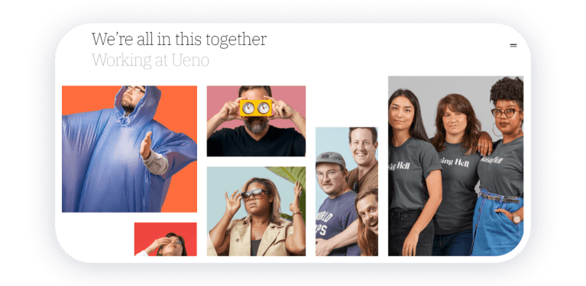
Task: Click the 'We're all in this together' heading
Action: tap(179, 40)
